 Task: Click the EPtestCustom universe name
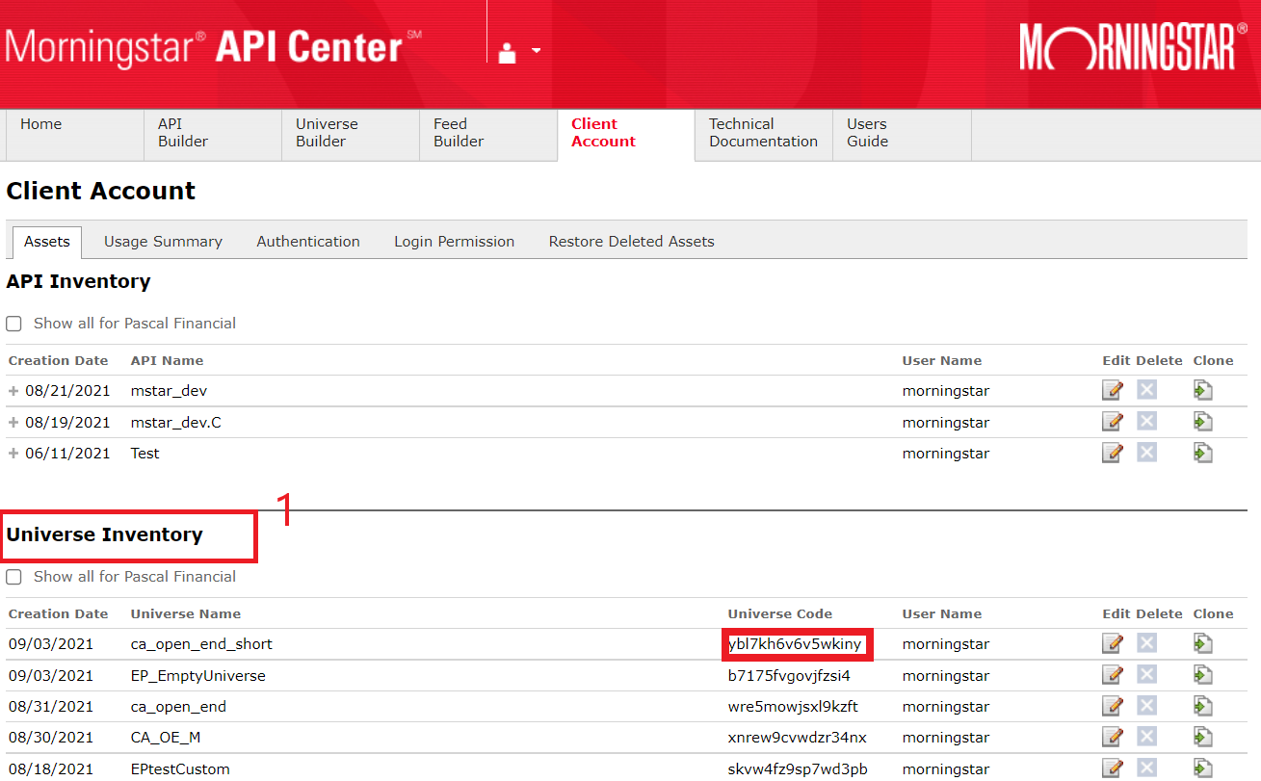click(180, 769)
